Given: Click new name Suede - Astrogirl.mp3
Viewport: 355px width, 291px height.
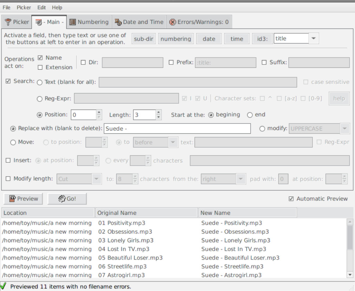Looking at the screenshot, I should pyautogui.click(x=232, y=275).
